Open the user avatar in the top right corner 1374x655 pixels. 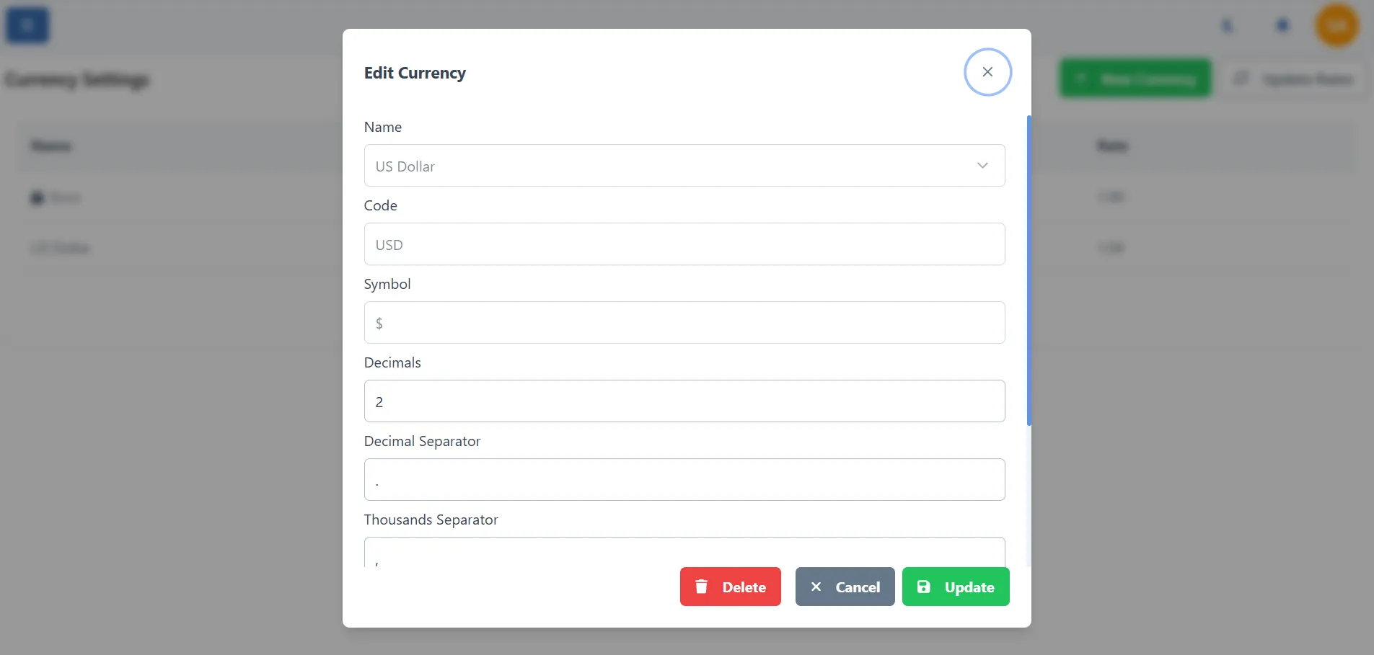coord(1337,24)
